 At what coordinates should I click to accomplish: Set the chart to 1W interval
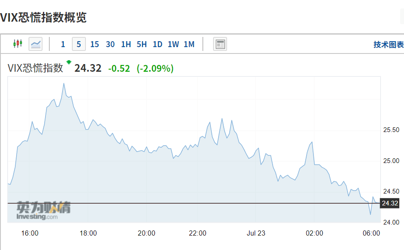(x=173, y=44)
